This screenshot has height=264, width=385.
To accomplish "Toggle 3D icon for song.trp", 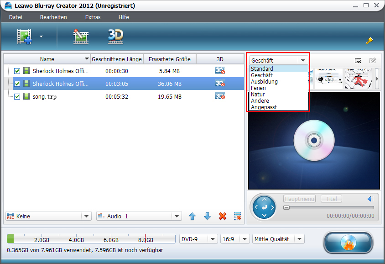I will pos(220,96).
